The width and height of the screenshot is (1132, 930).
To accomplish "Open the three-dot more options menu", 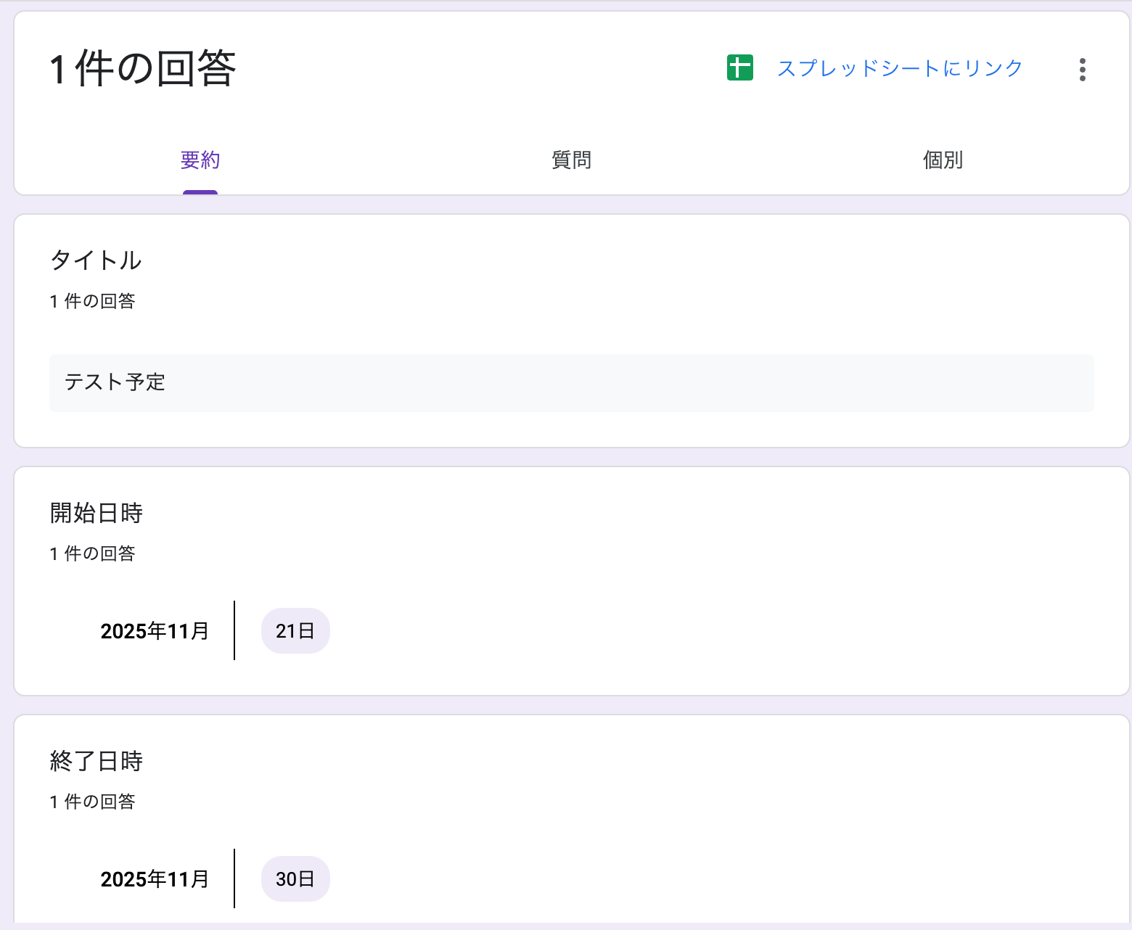I will coord(1082,70).
